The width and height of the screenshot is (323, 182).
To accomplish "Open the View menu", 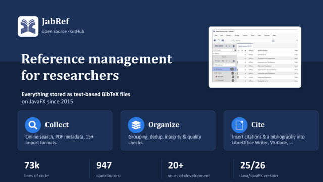I will click(259, 36).
